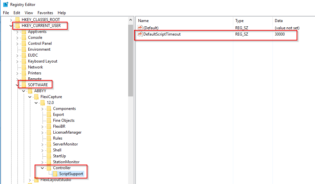315x184 pixels.
Task: Select the AppEvents tree item
Action: tap(37, 32)
